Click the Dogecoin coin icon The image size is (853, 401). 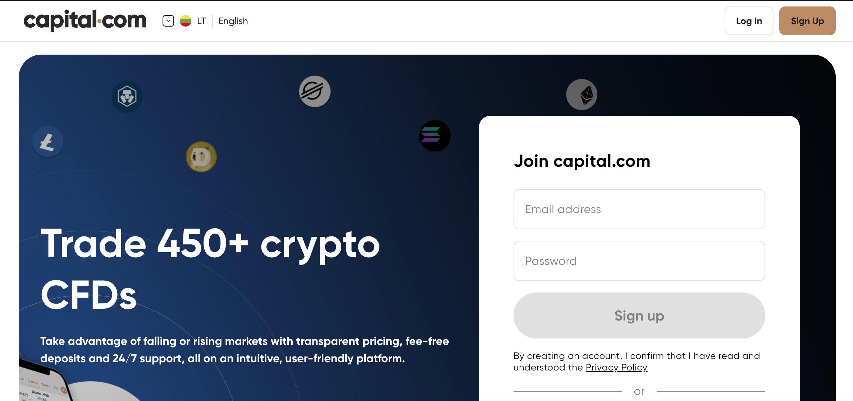pyautogui.click(x=201, y=157)
